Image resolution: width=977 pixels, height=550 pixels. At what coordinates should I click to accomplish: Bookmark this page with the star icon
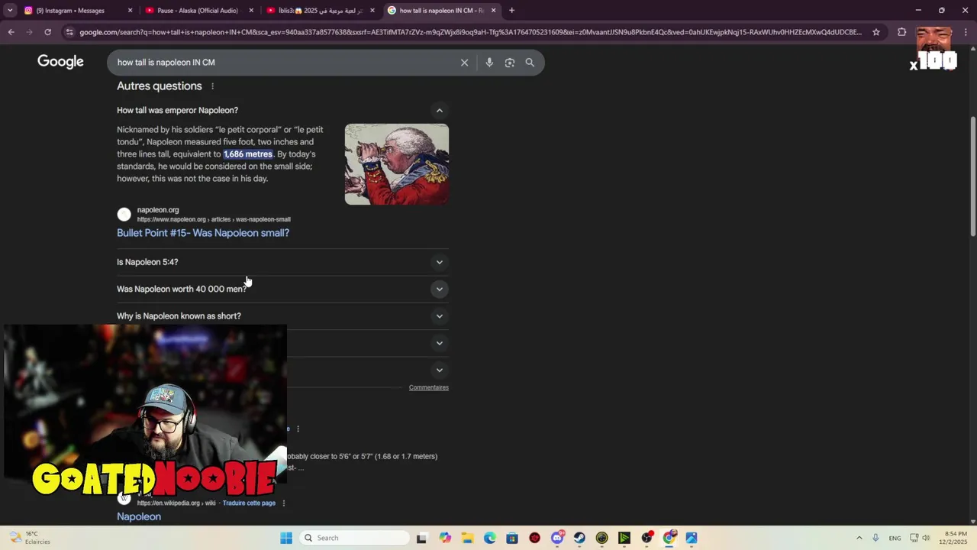pyautogui.click(x=876, y=32)
